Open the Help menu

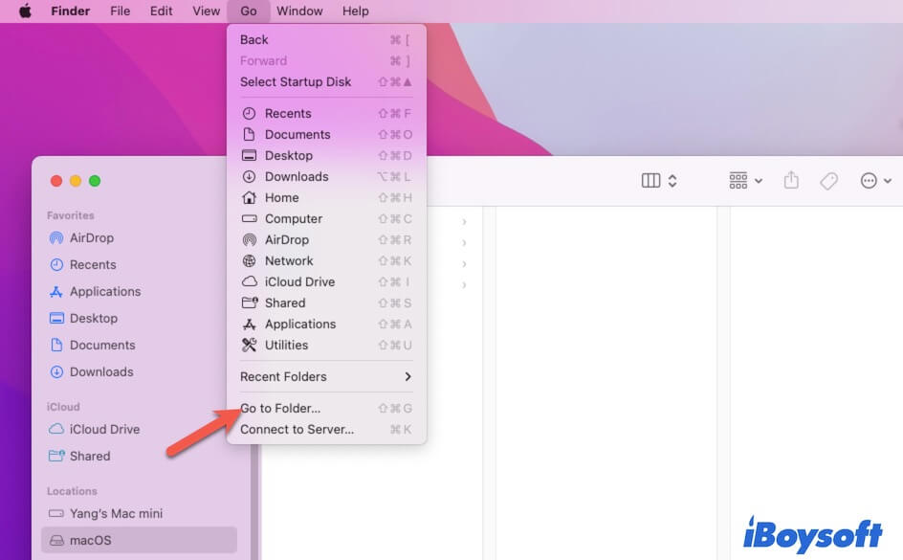point(355,11)
